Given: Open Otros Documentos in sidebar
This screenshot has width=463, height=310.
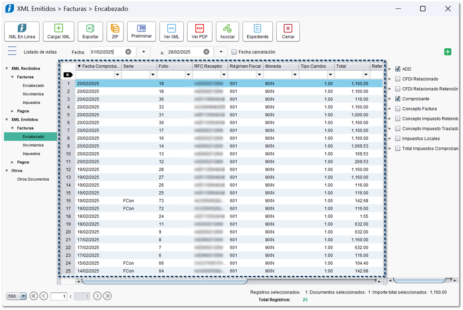Looking at the screenshot, I should pyautogui.click(x=33, y=179).
